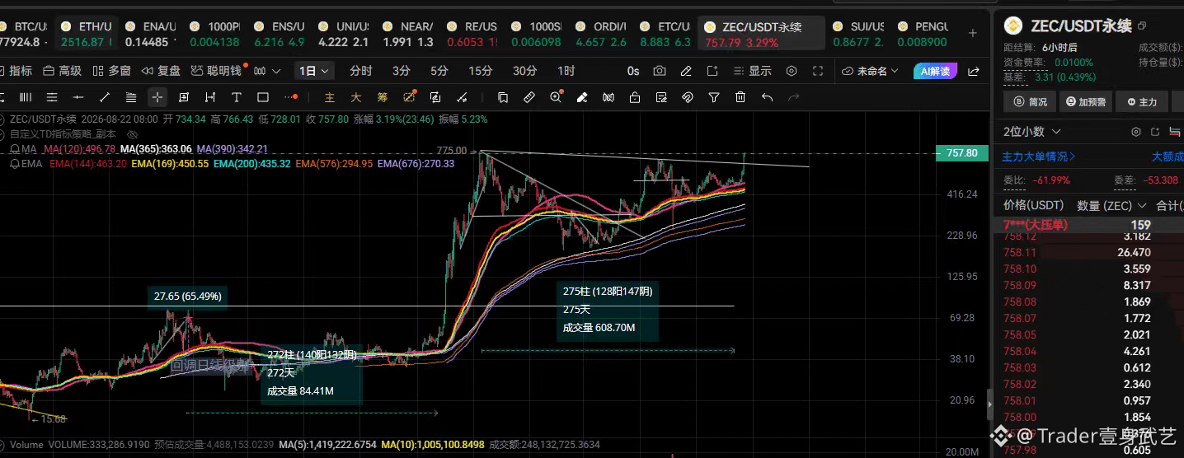Select the vertical lines drawing tool
Viewport: 1184px width, 458px height.
[x=26, y=97]
